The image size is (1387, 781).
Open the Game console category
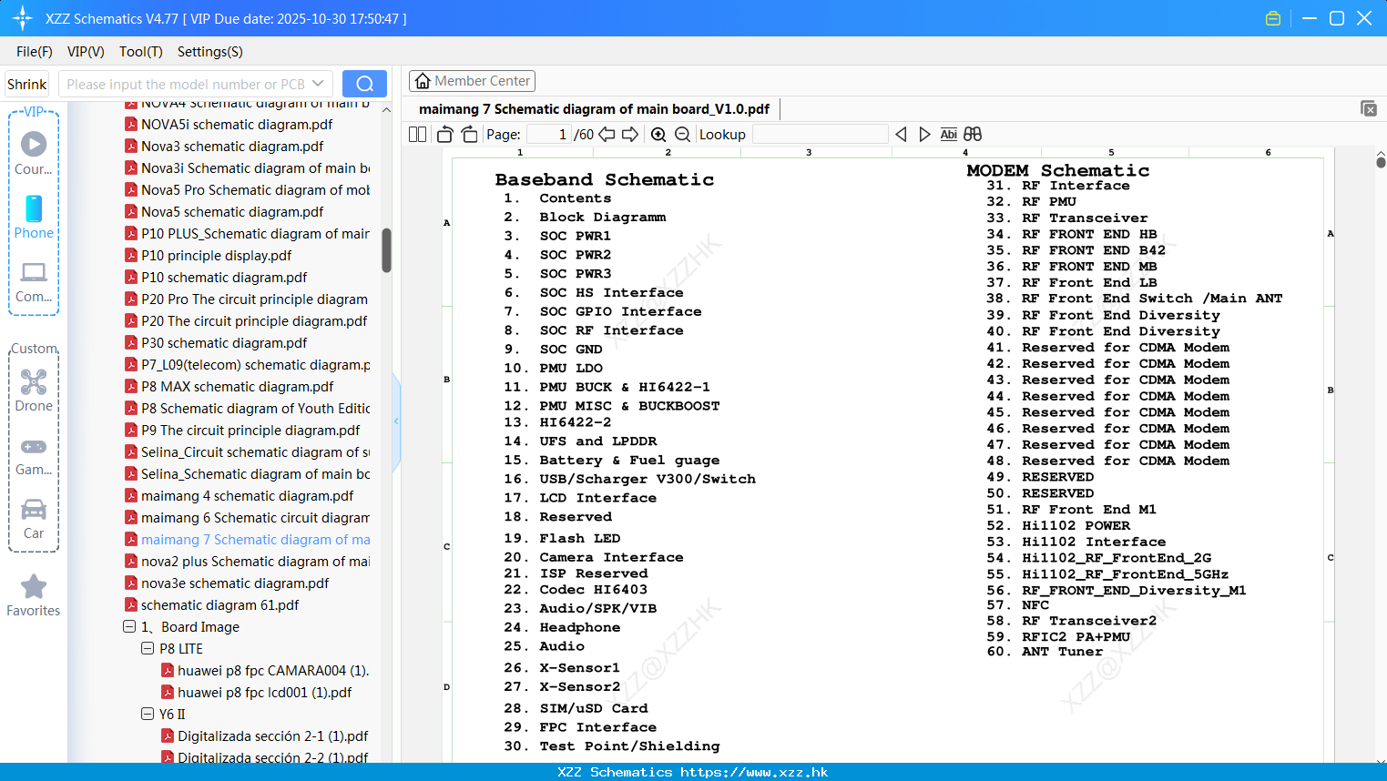point(34,456)
